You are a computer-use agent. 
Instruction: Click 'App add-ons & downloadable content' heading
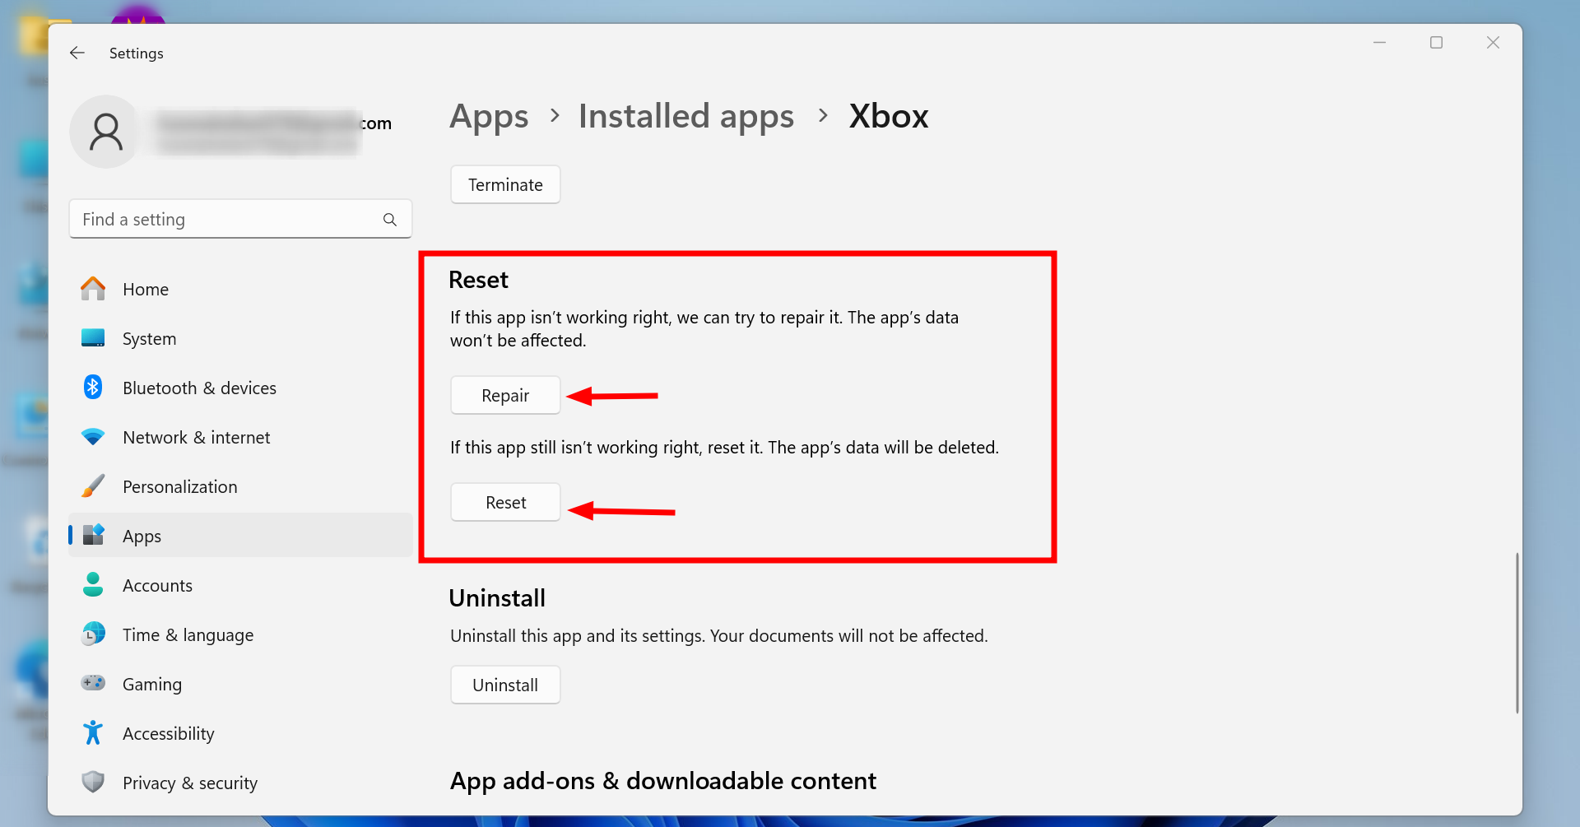coord(662,781)
